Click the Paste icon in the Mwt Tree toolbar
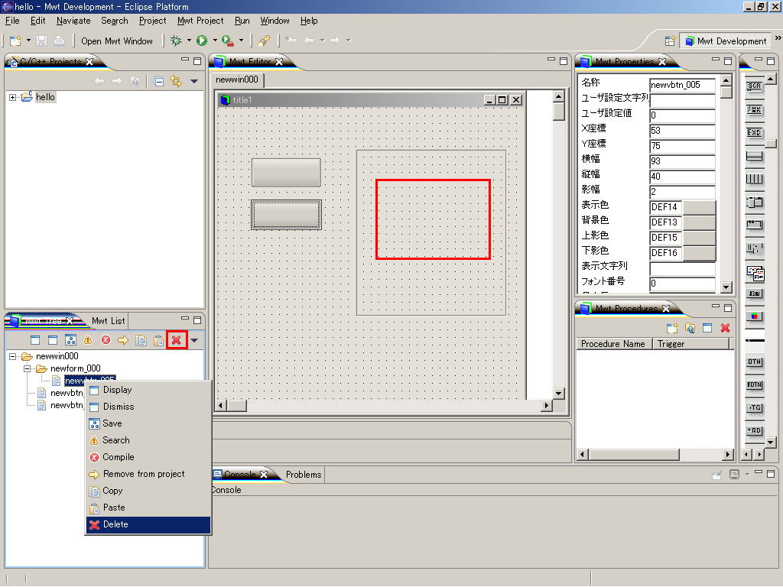Viewport: 783px width, 587px height. pos(158,340)
